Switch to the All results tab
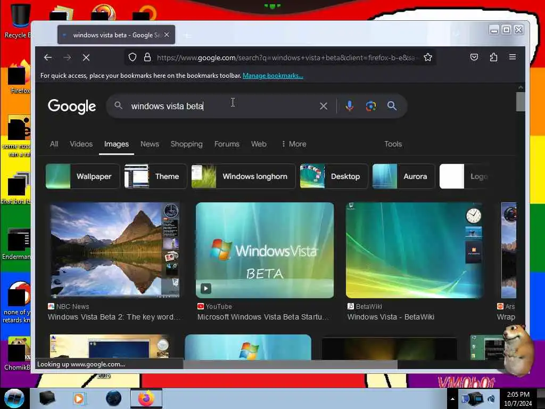The width and height of the screenshot is (545, 409). [x=54, y=144]
